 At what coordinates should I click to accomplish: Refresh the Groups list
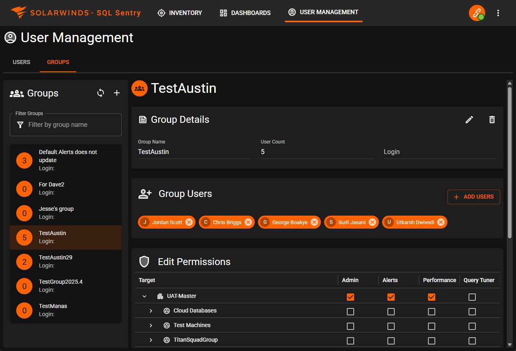pyautogui.click(x=101, y=93)
